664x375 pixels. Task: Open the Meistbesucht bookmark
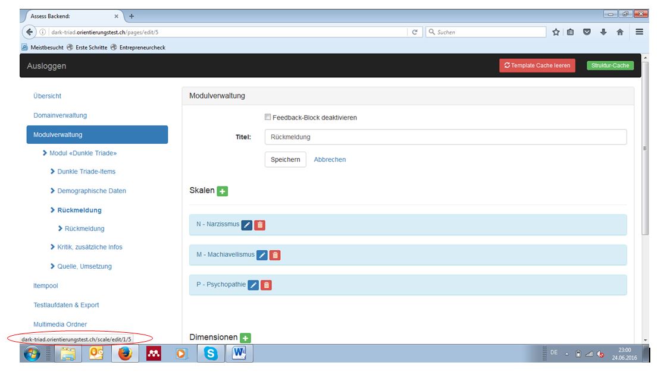pyautogui.click(x=43, y=48)
